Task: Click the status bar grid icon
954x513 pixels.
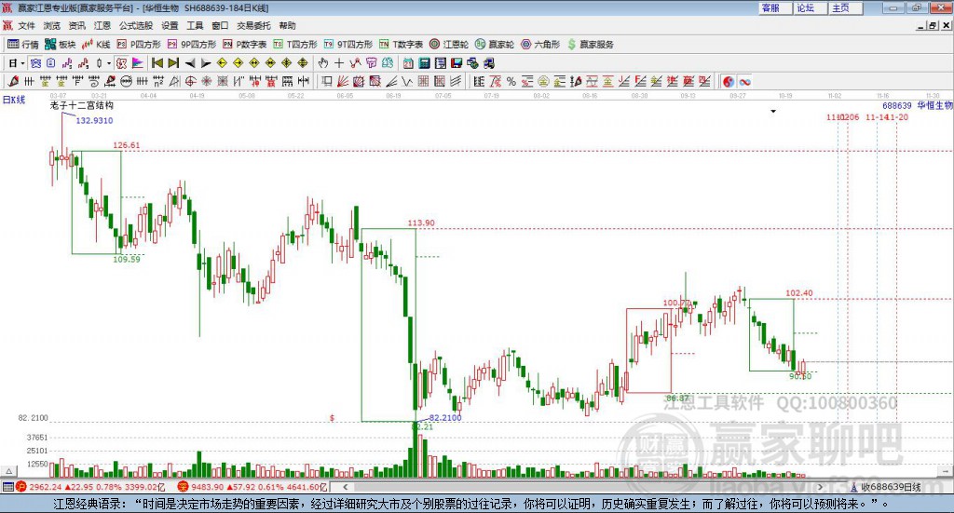Action: (7, 487)
